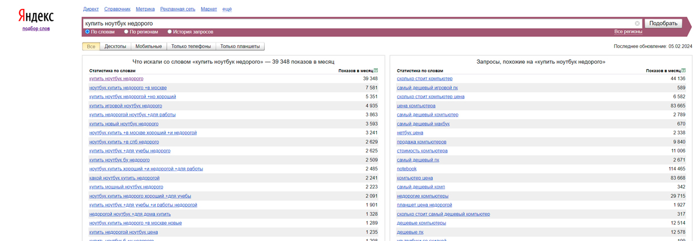The image size is (694, 241).
Task: Open similar query 'самый дешевый компьютер'
Action: tap(428, 115)
